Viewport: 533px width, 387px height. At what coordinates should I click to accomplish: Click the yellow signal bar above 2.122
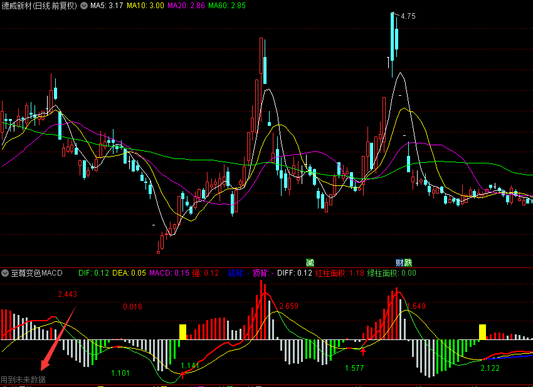click(482, 332)
